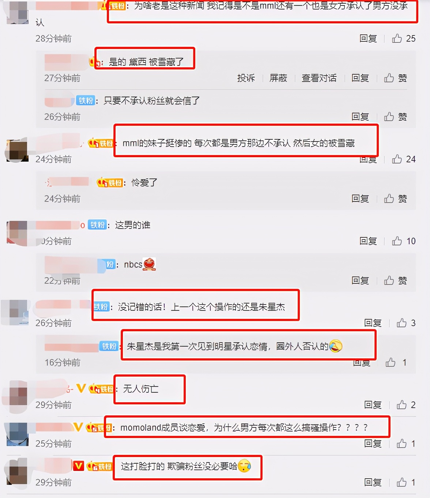Click 投诉 to report the reply
The height and width of the screenshot is (498, 430).
[246, 78]
